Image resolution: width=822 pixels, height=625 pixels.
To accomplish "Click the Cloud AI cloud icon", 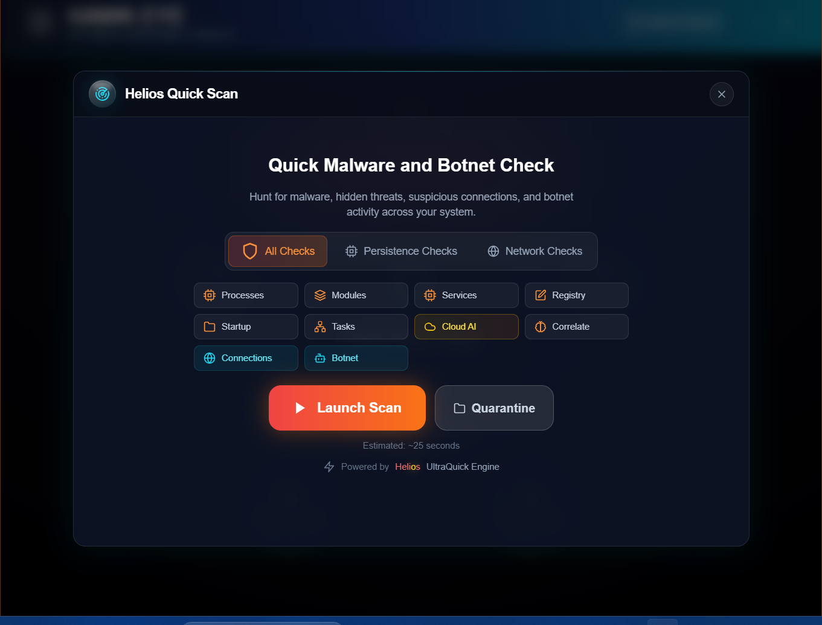I will coord(430,327).
